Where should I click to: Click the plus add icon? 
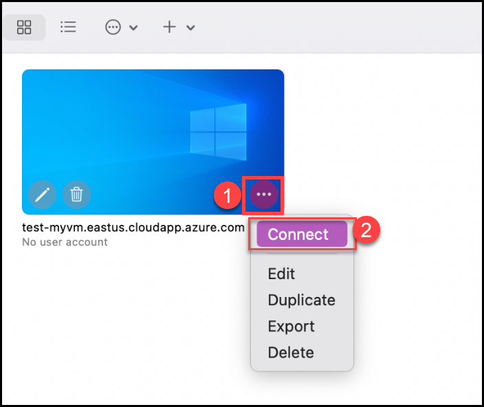[169, 27]
